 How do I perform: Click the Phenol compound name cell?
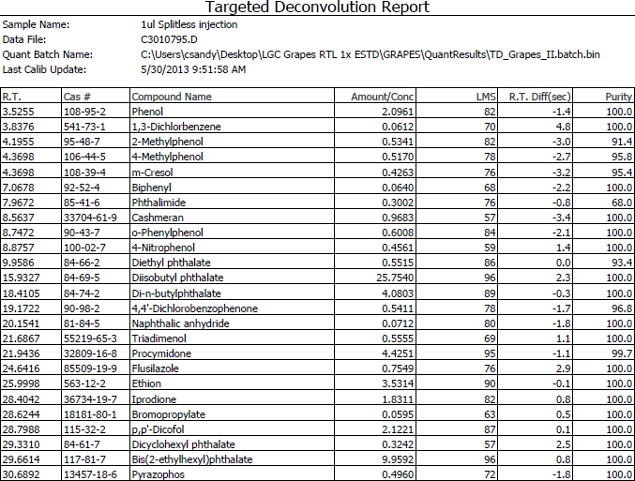146,111
